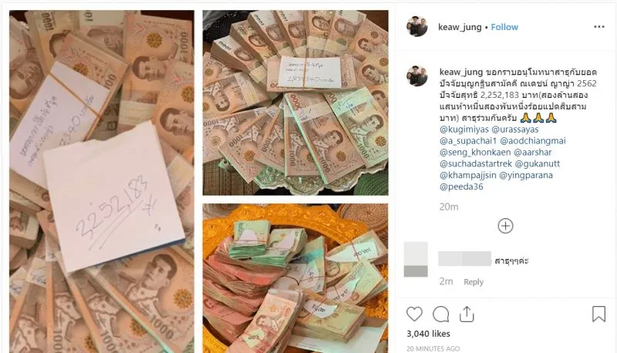This screenshot has height=353, width=617.
Task: Like the post with the heart icon
Action: tap(414, 314)
